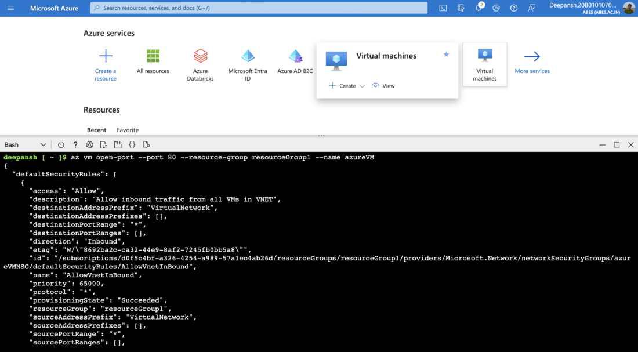Screen dimensions: 638x352
Task: Open the Azure portal hamburger menu
Action: (10, 8)
